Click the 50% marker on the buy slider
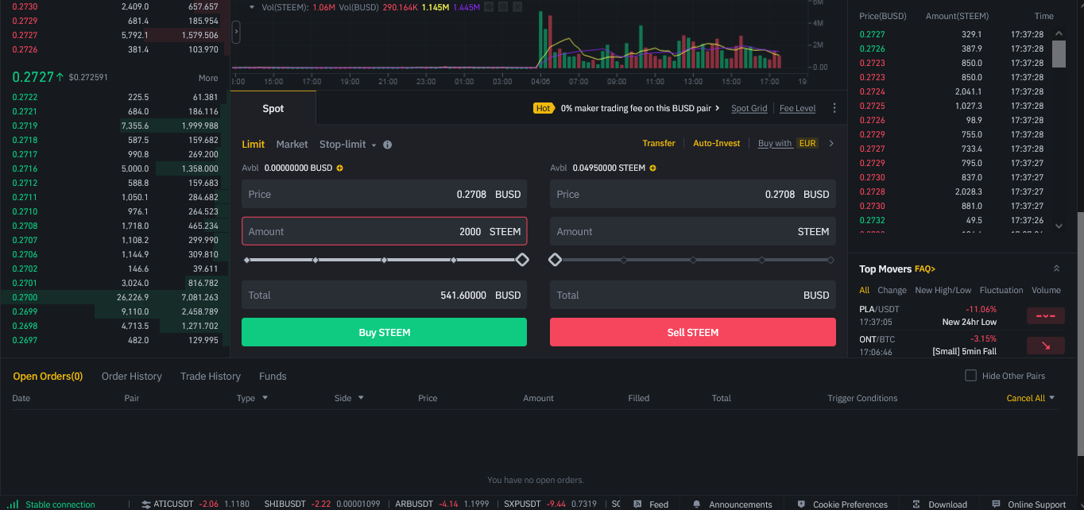 pyautogui.click(x=385, y=260)
